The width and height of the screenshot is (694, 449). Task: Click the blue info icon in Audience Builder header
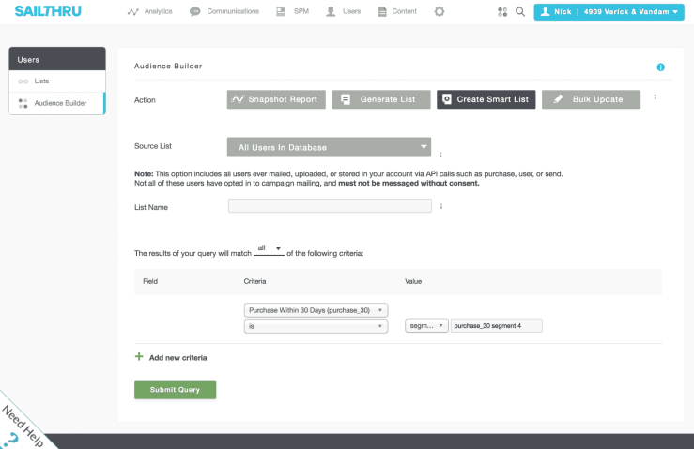click(x=660, y=67)
